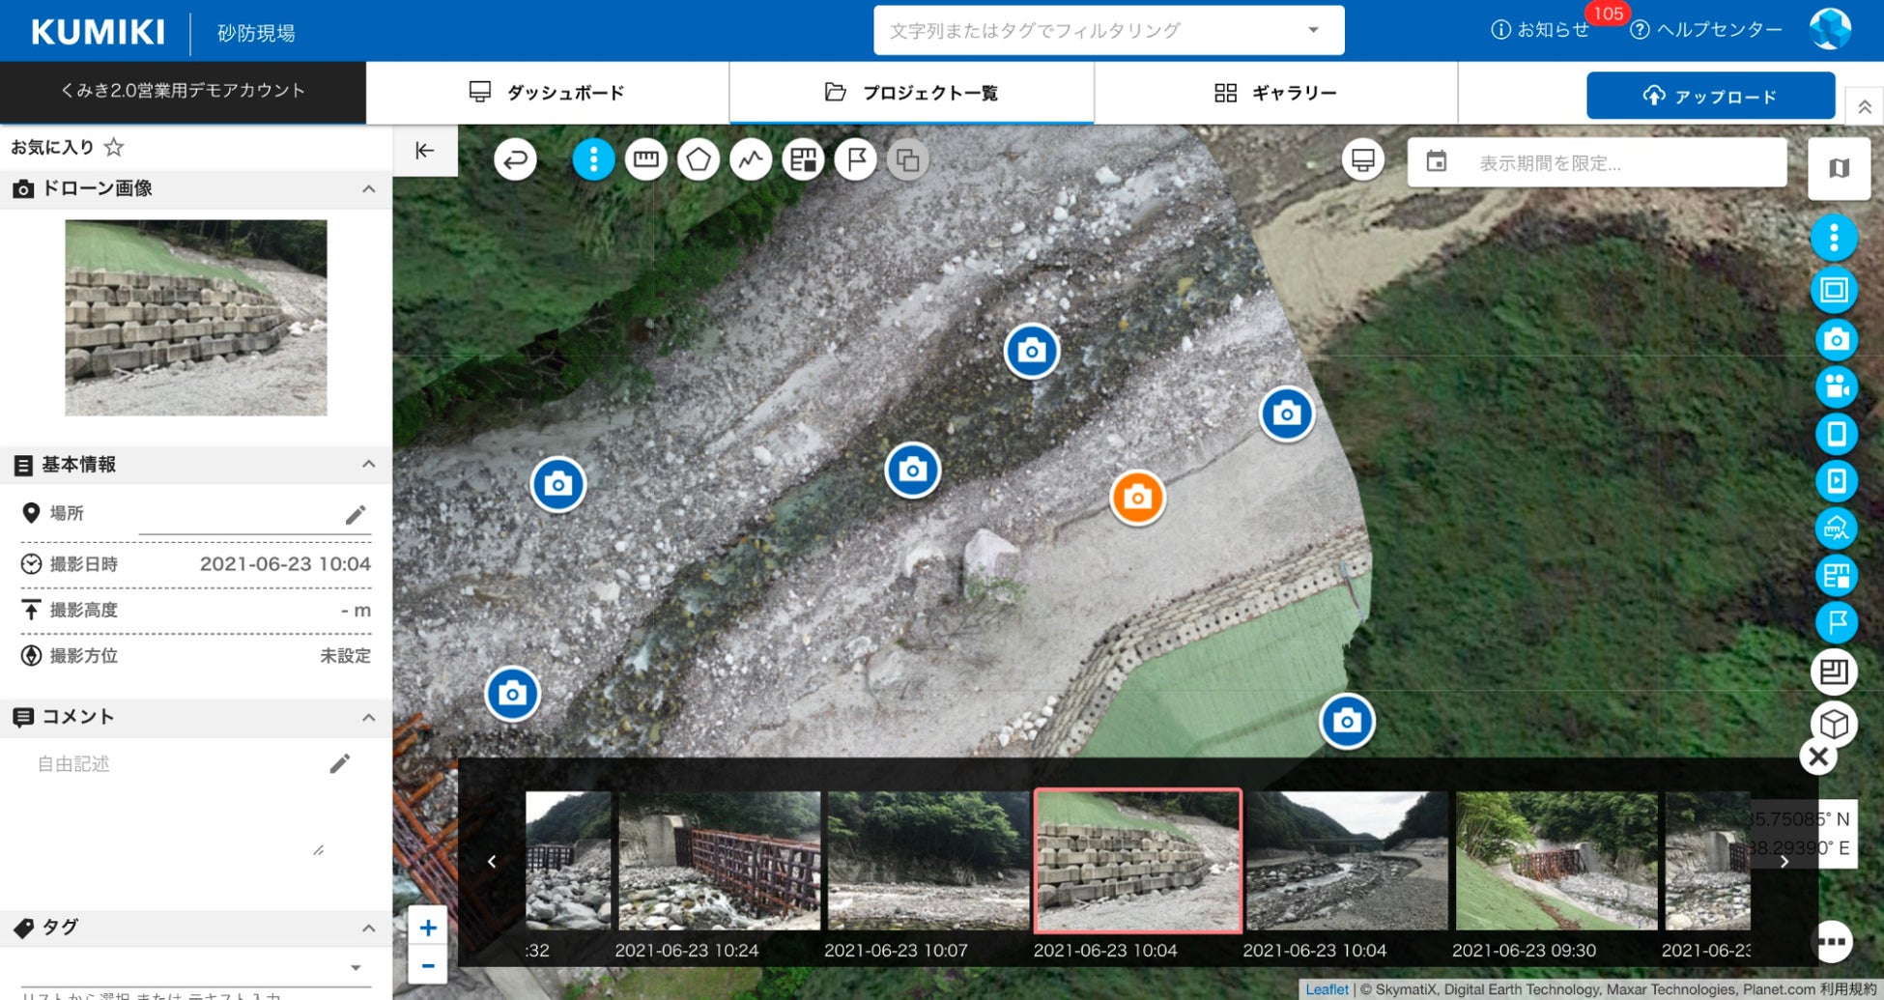The width and height of the screenshot is (1884, 1000).
Task: Edit the comment with the pencil icon
Action: pyautogui.click(x=339, y=764)
